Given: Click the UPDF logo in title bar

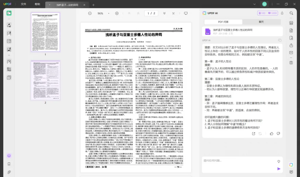Looking at the screenshot, I should point(7,4).
